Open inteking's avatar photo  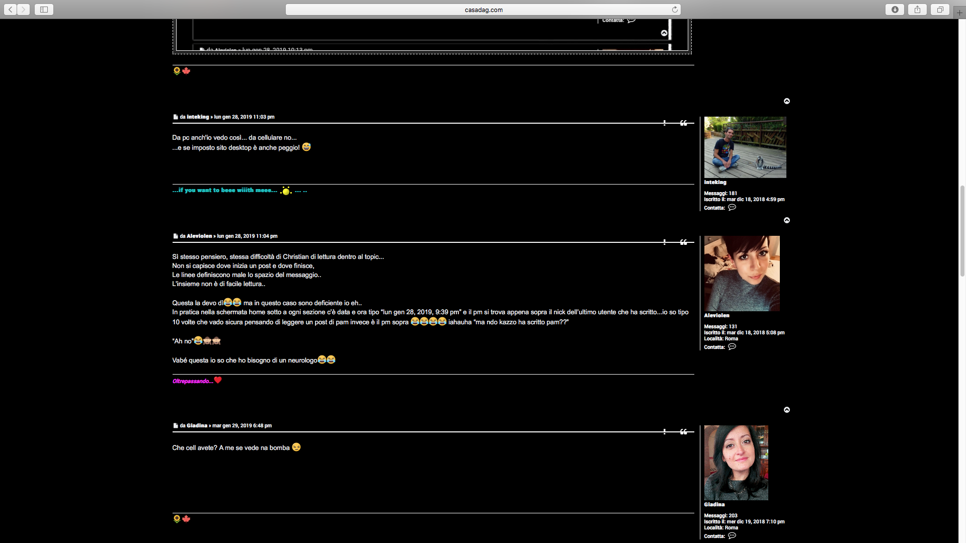pos(745,147)
